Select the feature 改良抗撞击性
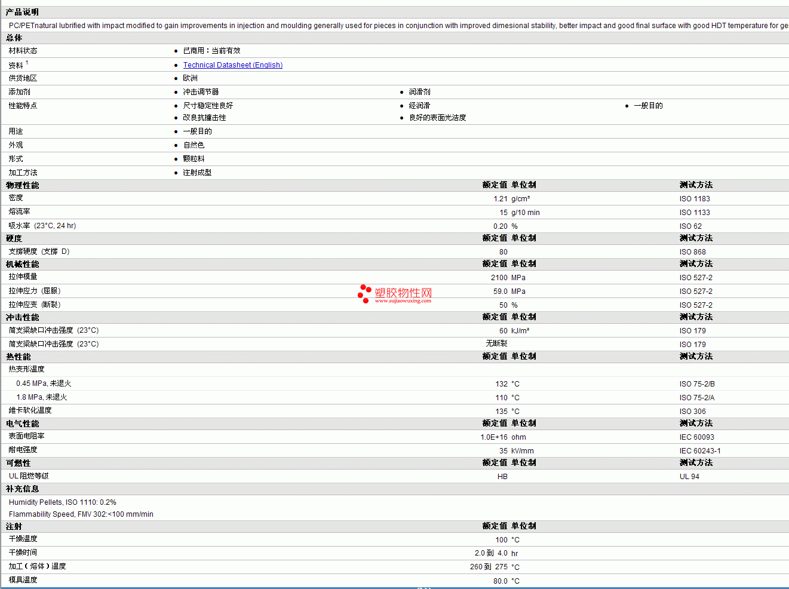 click(205, 118)
